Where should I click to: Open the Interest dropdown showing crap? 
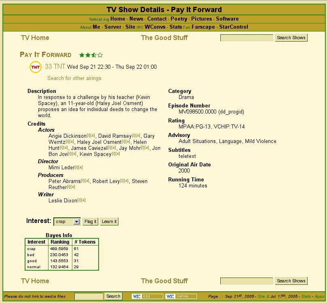coord(67,221)
